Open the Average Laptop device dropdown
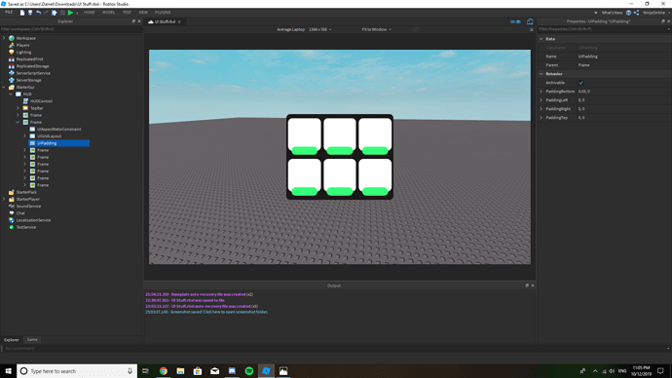 pos(304,29)
